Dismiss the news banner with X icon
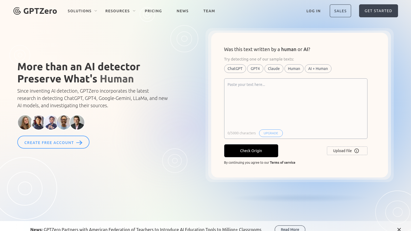Viewport: 411px width, 231px height. tap(399, 229)
